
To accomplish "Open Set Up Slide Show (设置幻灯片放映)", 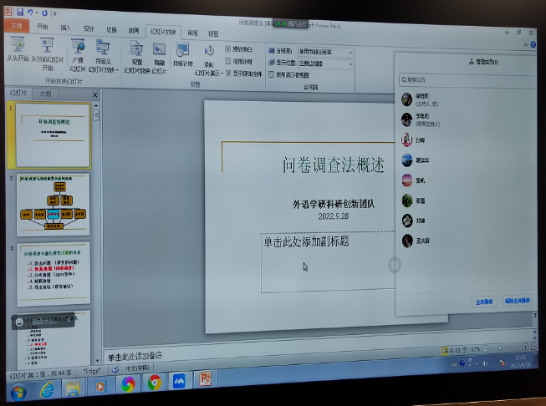I will (x=137, y=58).
